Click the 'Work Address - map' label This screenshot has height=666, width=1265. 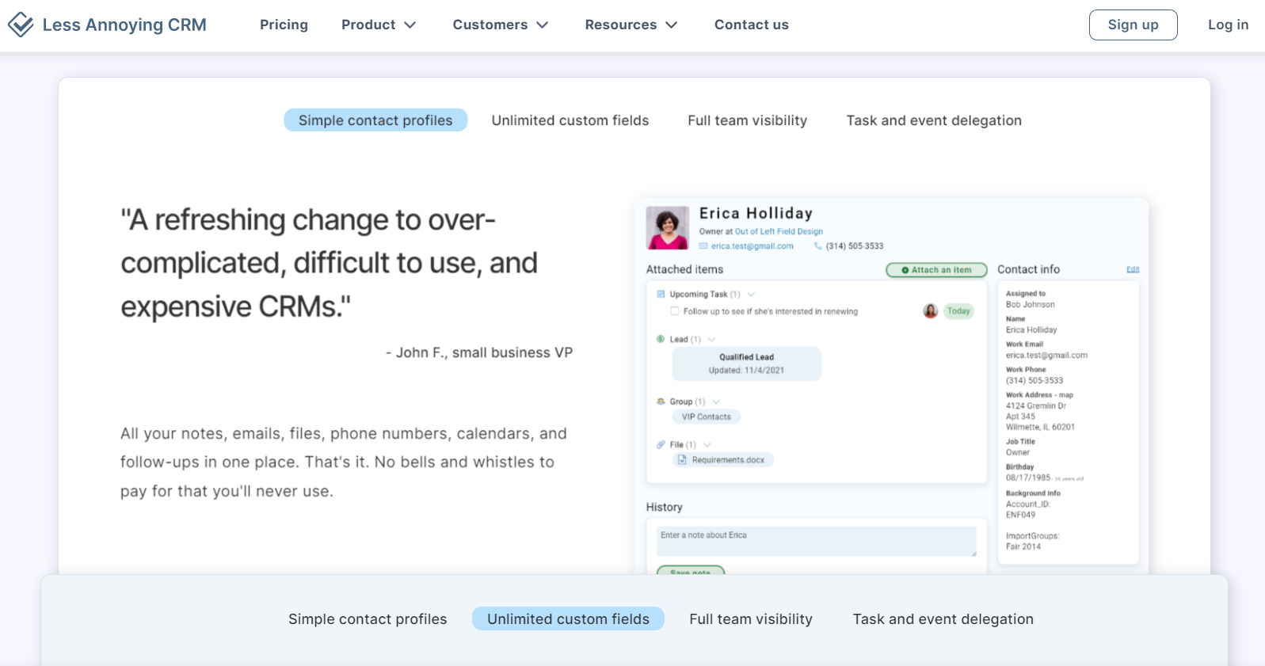tap(1039, 394)
